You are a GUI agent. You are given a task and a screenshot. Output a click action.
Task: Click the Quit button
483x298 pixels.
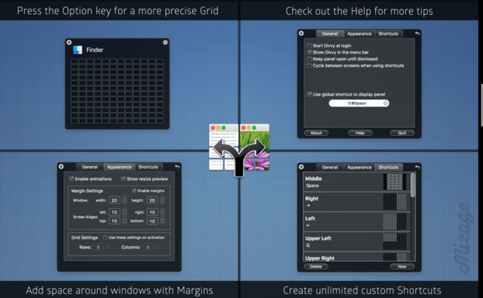pyautogui.click(x=402, y=133)
